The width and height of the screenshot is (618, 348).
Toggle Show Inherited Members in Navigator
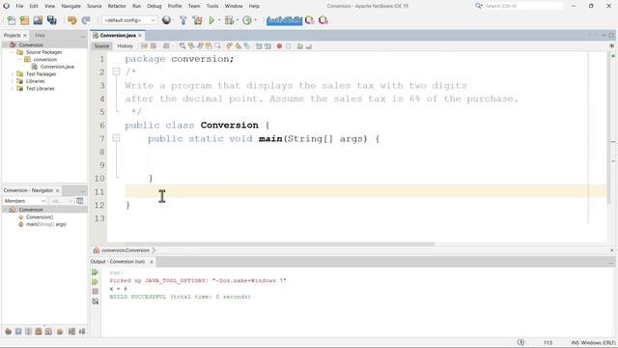click(x=9, y=331)
